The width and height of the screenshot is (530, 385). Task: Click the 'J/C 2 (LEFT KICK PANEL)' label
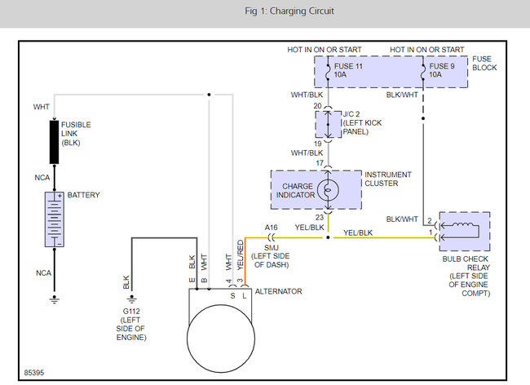pyautogui.click(x=362, y=123)
